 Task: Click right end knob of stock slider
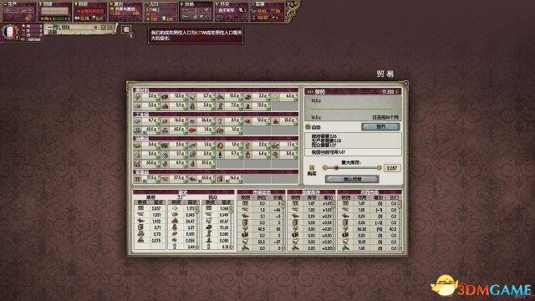pos(379,167)
